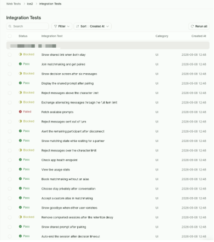Click the Blocked status icon for 'Show shared link when both stay'
Image resolution: width=214 pixels, height=242 pixels.
(x=20, y=54)
